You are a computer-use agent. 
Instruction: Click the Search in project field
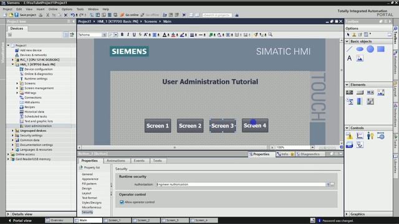(x=217, y=15)
